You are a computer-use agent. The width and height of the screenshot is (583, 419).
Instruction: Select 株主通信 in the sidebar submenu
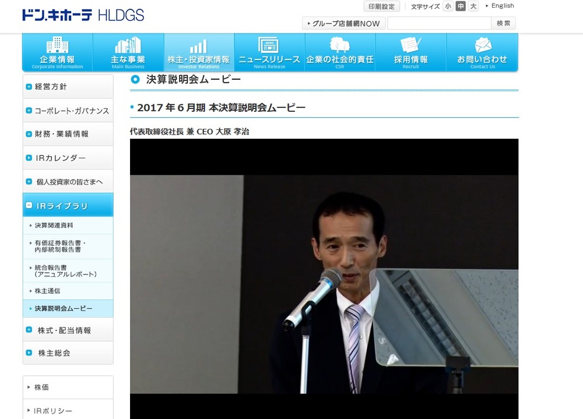tap(47, 290)
